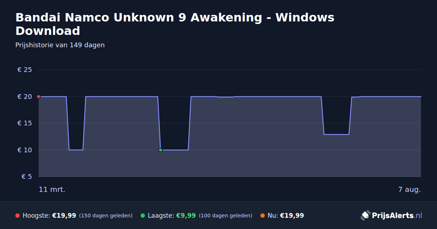Click the PrijsAlerts price tag logo icon
Image resolution: width=437 pixels, height=229 pixels.
[x=365, y=215]
